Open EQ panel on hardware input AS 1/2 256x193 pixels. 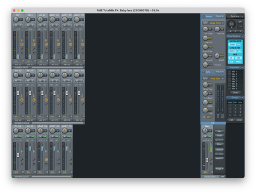coord(46,53)
